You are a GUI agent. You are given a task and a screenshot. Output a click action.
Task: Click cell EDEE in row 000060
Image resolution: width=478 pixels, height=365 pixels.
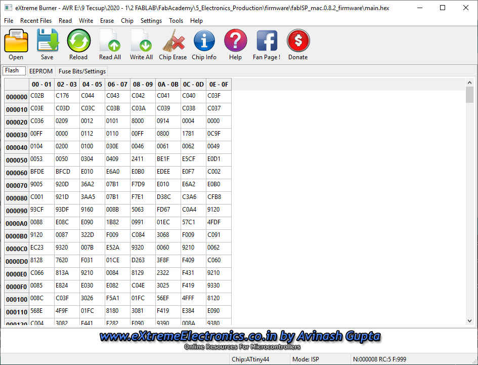(x=168, y=173)
